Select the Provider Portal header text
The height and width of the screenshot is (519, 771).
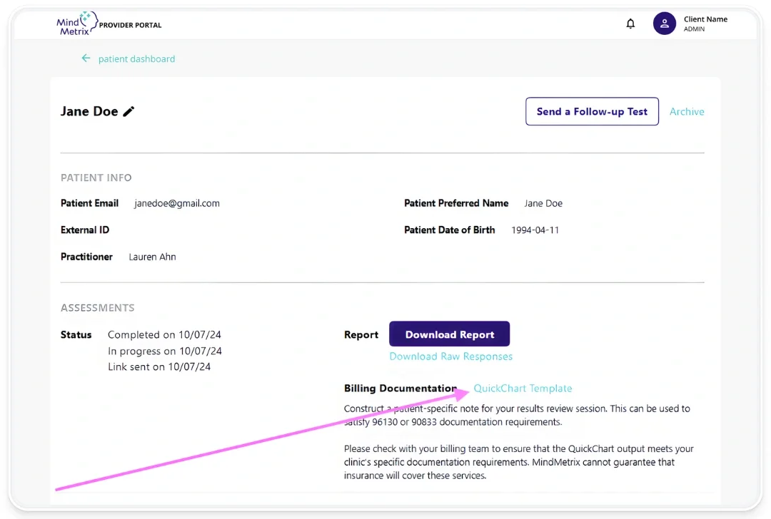point(130,25)
